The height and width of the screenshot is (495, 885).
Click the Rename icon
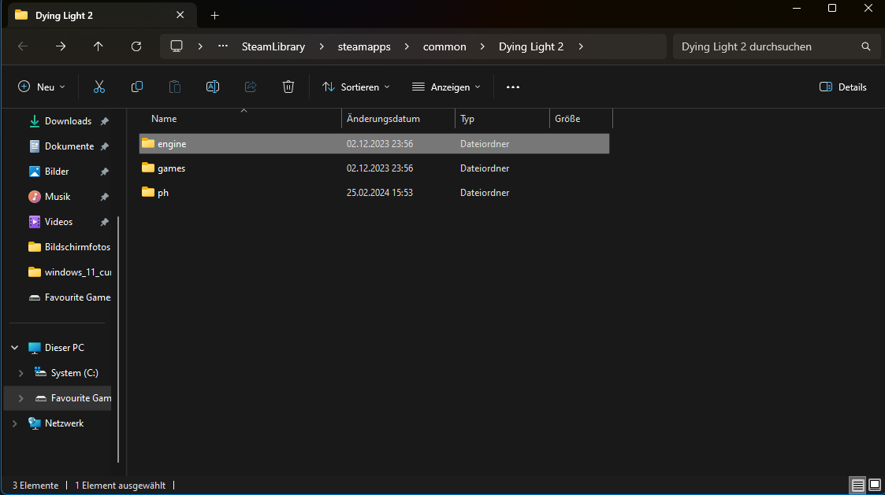pos(213,87)
